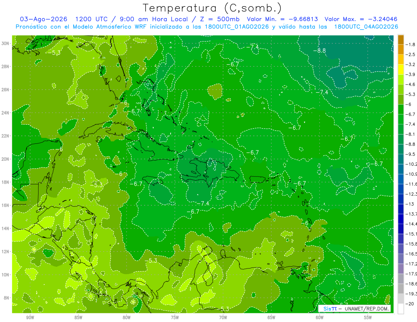The height and width of the screenshot is (322, 417).
Task: Click the legend band between -5.3 and -6
Action: [401, 99]
